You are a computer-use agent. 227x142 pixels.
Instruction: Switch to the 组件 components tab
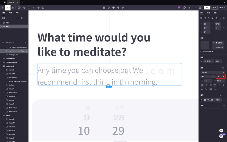[10, 13]
